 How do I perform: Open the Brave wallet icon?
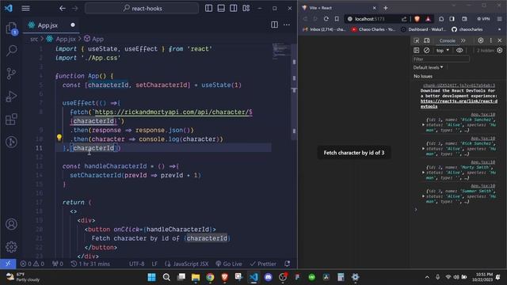464,19
